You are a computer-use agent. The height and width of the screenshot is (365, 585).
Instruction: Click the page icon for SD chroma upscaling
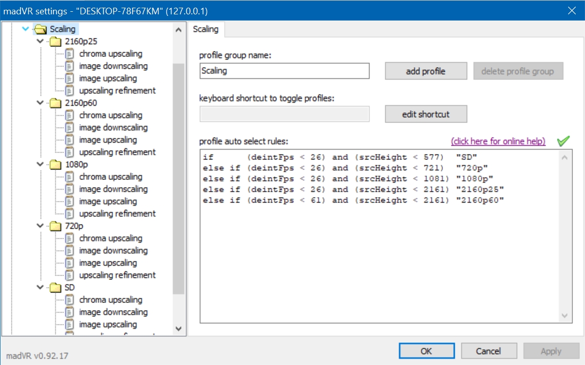pyautogui.click(x=69, y=300)
